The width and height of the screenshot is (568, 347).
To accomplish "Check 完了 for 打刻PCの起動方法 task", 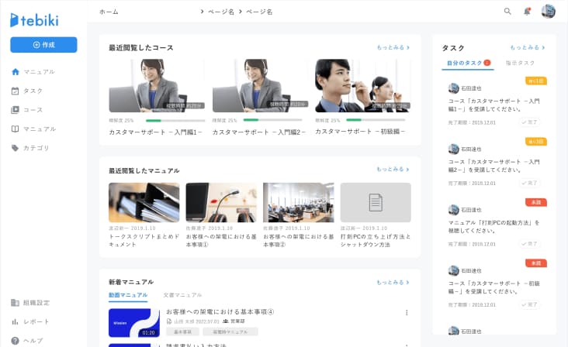I will pyautogui.click(x=530, y=243).
